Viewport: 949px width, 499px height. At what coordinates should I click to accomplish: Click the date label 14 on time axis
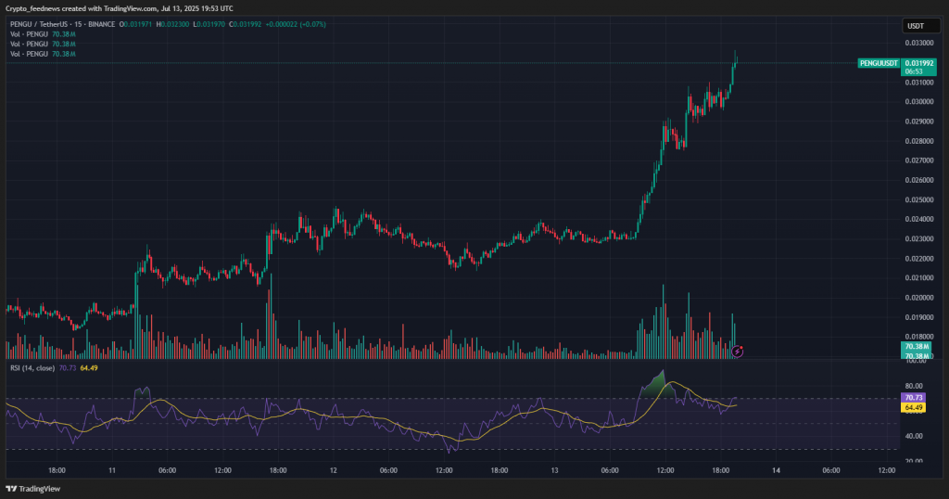776,470
